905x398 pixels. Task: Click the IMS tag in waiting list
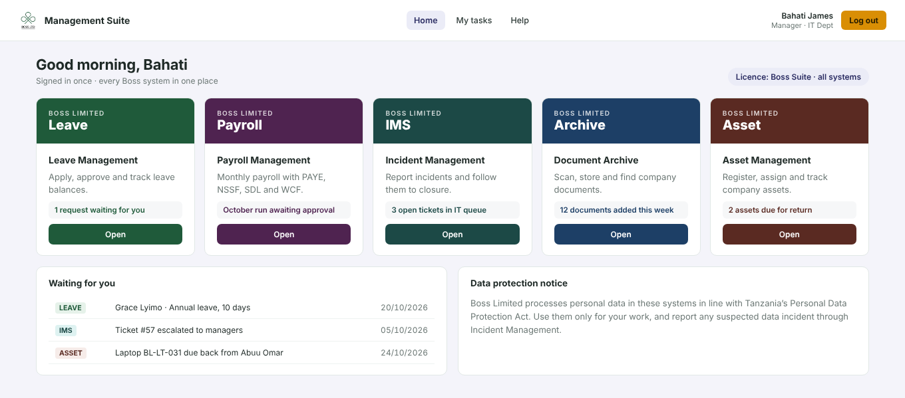(66, 330)
